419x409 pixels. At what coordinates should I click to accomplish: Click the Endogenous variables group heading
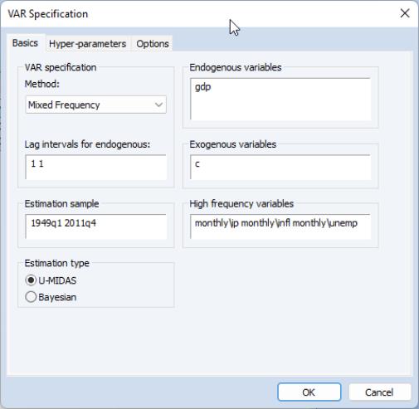(x=236, y=67)
